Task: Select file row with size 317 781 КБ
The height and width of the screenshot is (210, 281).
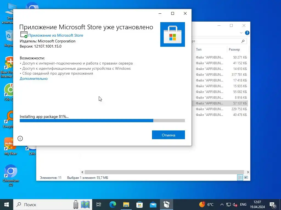Action: click(x=220, y=74)
